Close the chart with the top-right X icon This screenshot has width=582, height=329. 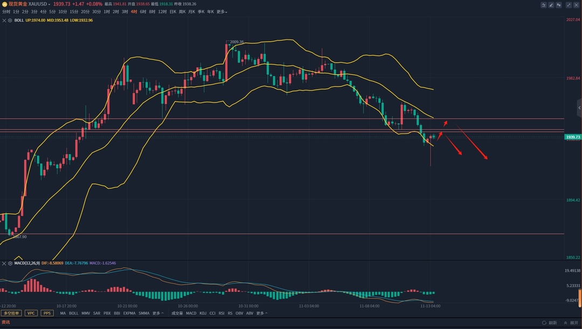[x=576, y=5]
